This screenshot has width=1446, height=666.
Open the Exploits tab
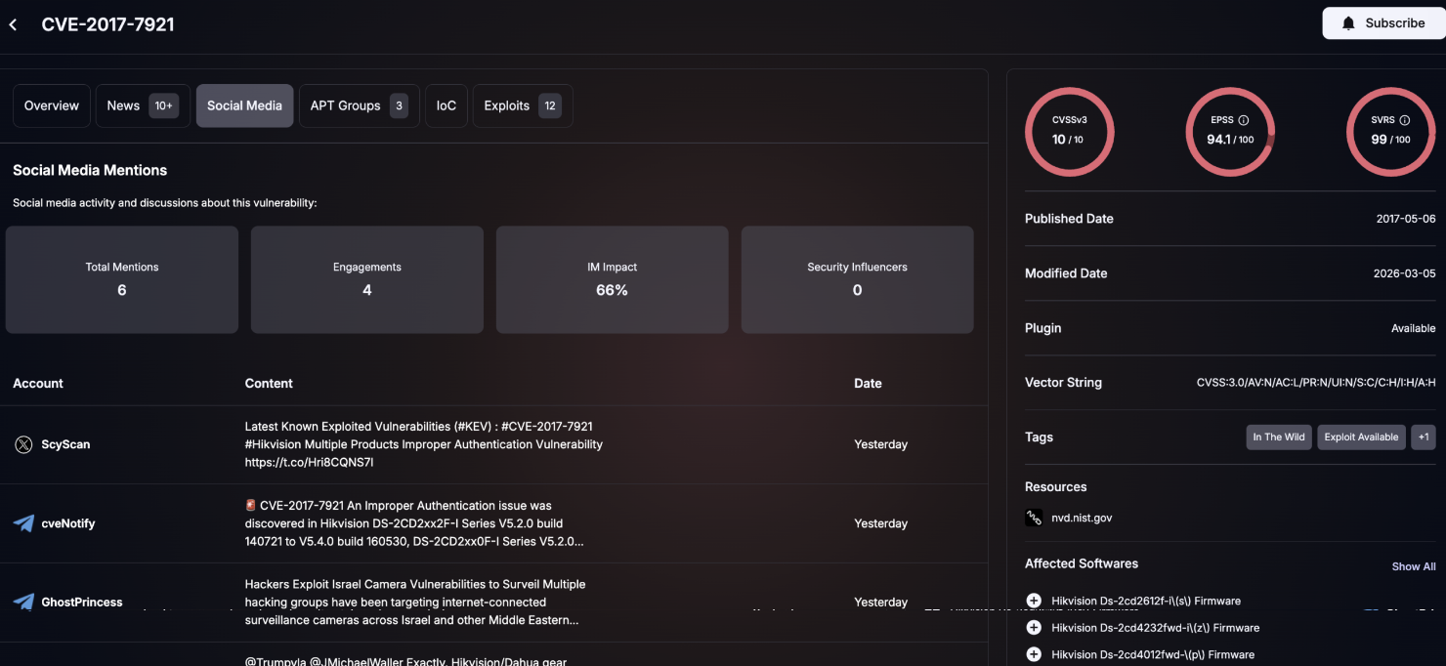[x=523, y=105]
